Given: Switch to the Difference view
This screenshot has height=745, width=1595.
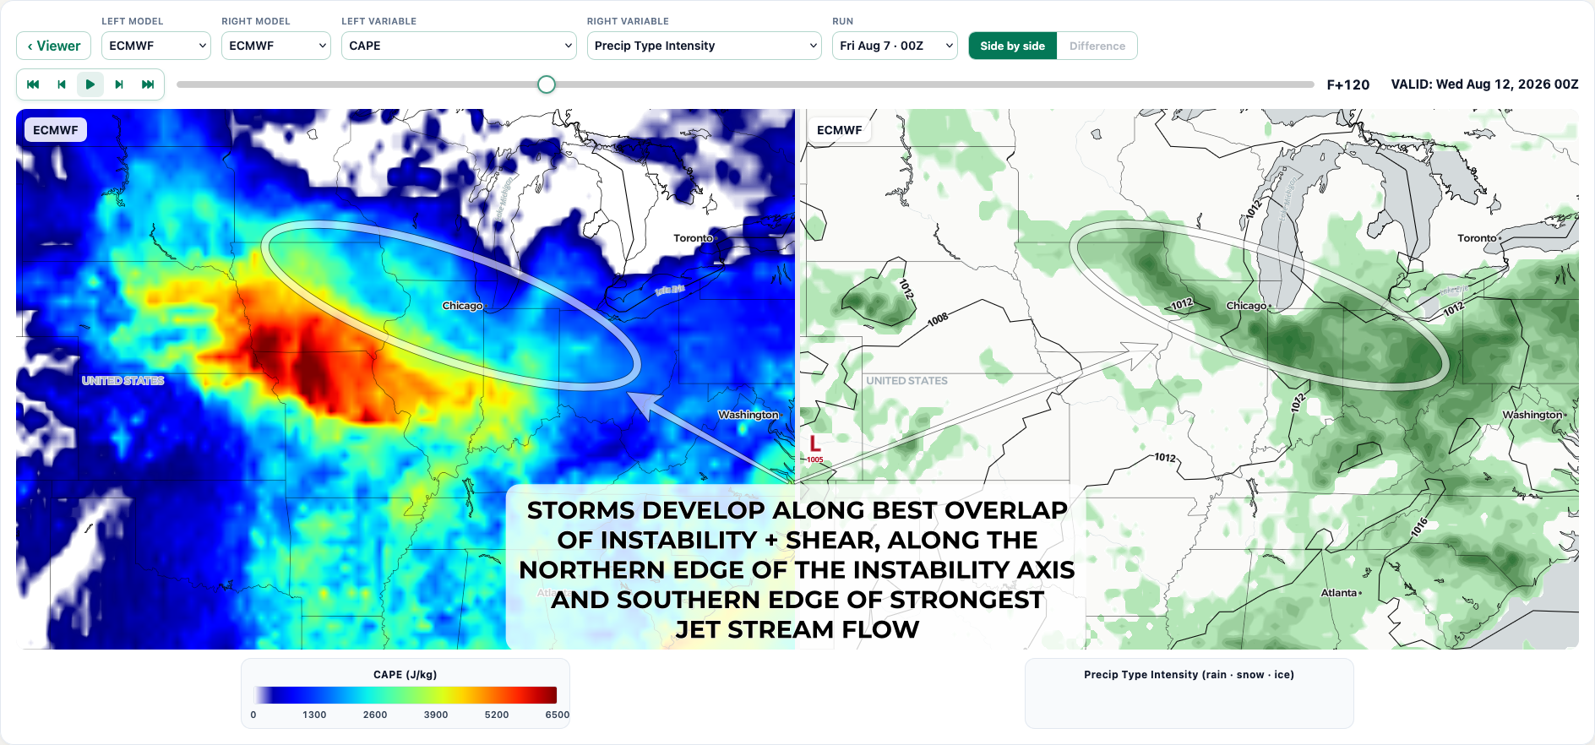Looking at the screenshot, I should click(x=1097, y=46).
